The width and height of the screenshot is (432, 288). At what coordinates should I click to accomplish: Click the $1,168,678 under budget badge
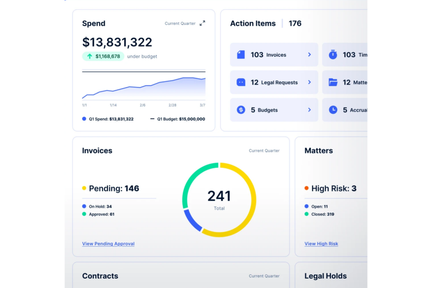pyautogui.click(x=103, y=56)
